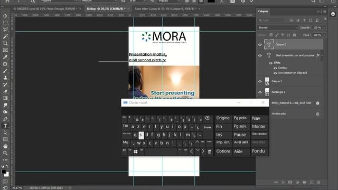Select the Gradient tool
Viewport: 338px width, 190px height.
[x=5, y=98]
